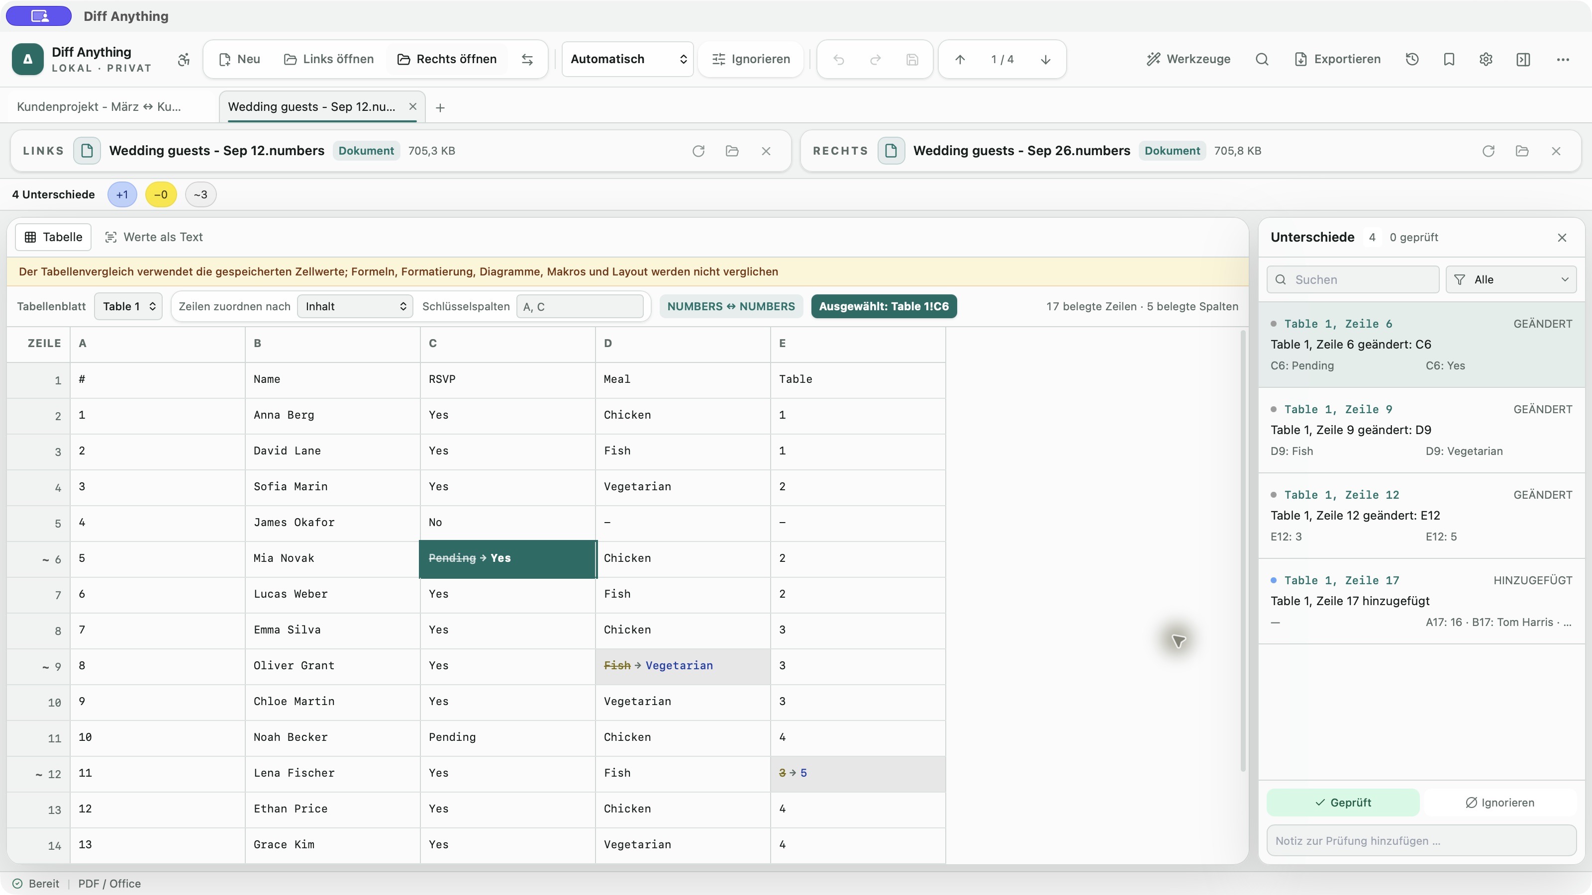Toggle the +1 added differences filter
The height and width of the screenshot is (895, 1592).
(x=122, y=194)
